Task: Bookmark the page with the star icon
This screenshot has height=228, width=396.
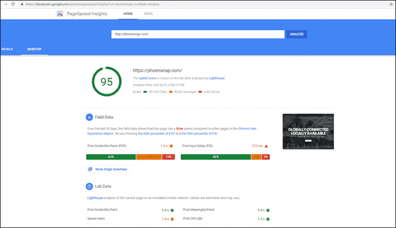Action: (391, 4)
